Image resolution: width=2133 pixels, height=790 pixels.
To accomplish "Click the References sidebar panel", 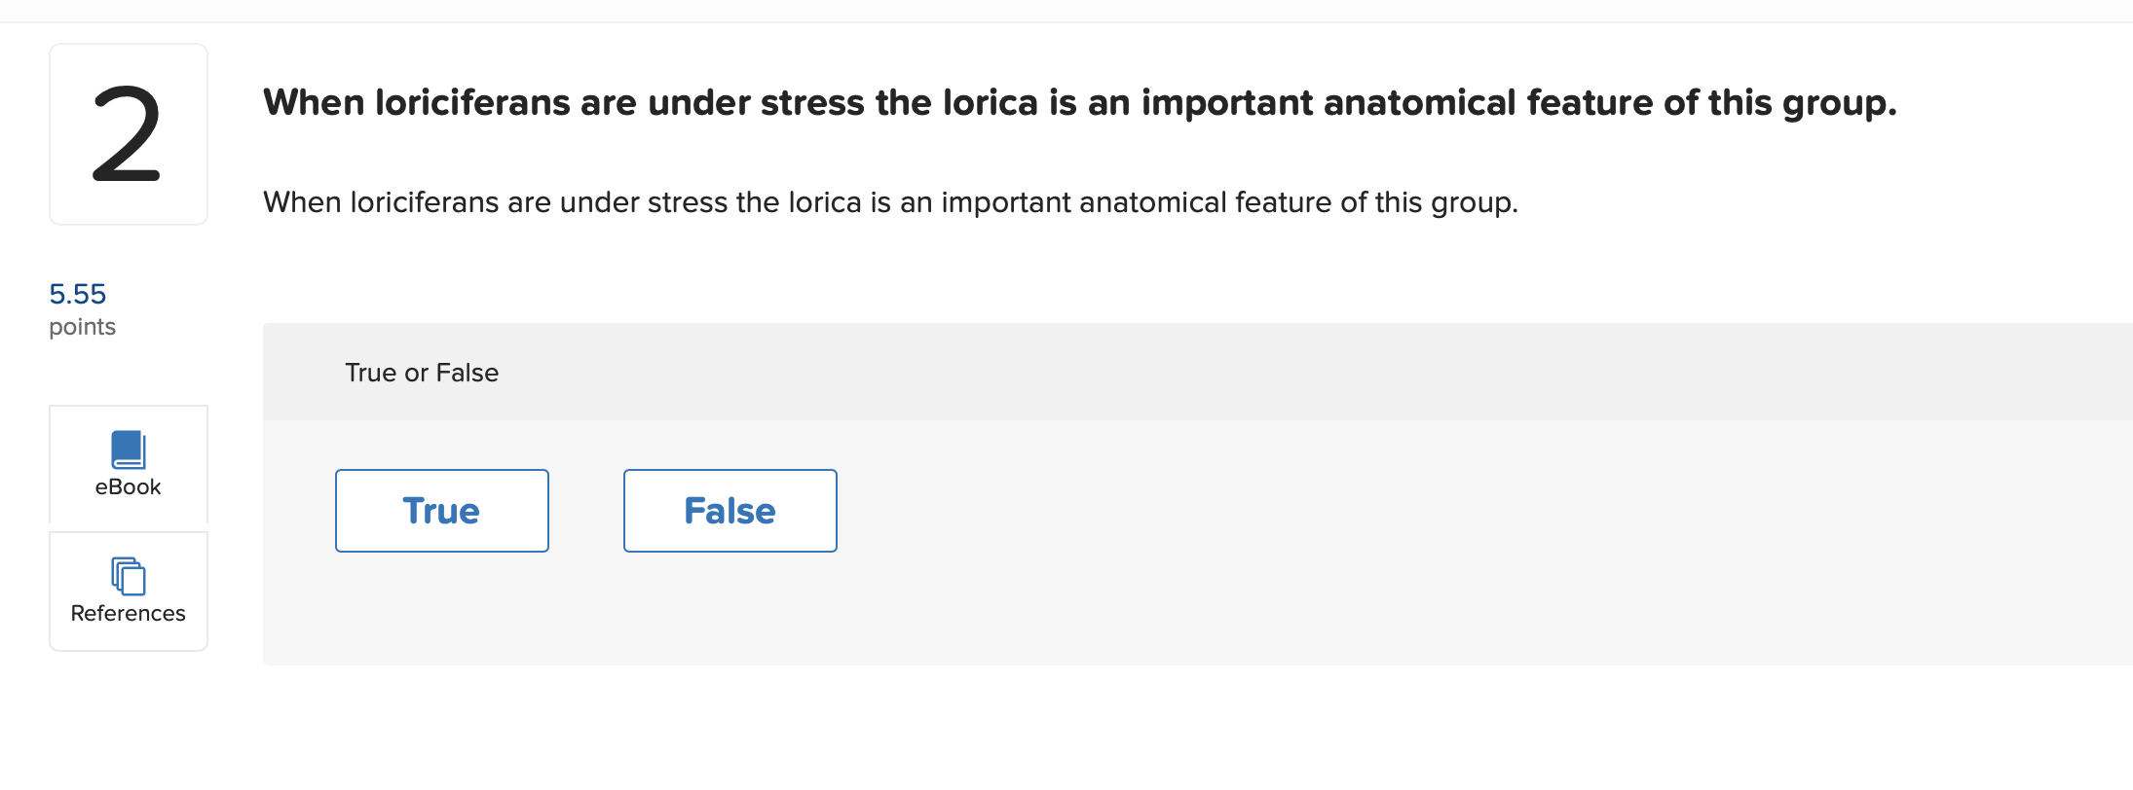I will 128,590.
